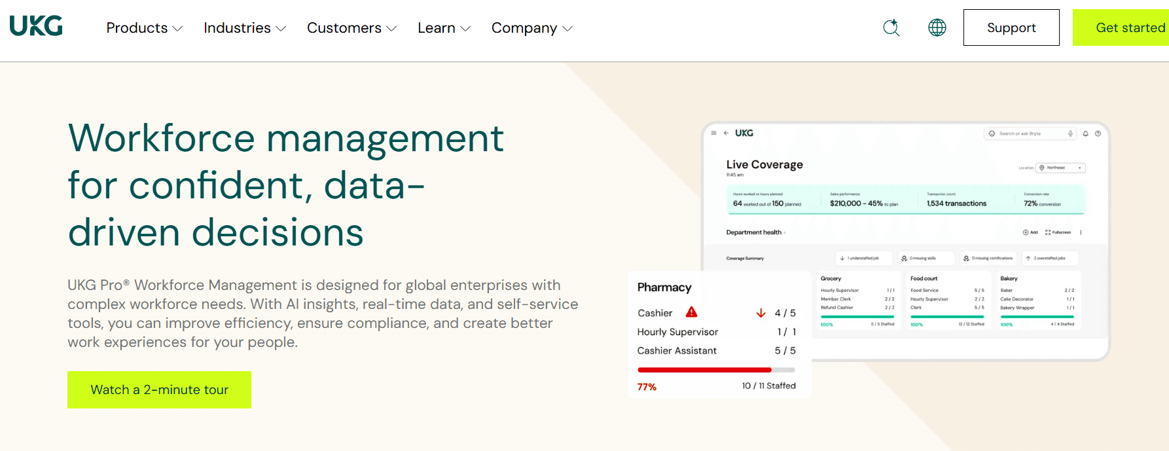The height and width of the screenshot is (451, 1169).
Task: Click the Food court card title
Action: point(924,279)
